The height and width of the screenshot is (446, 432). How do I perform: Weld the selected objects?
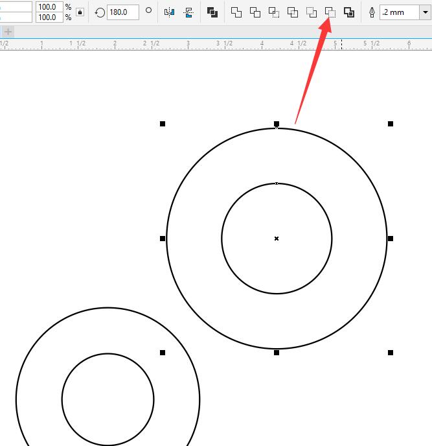coord(236,12)
